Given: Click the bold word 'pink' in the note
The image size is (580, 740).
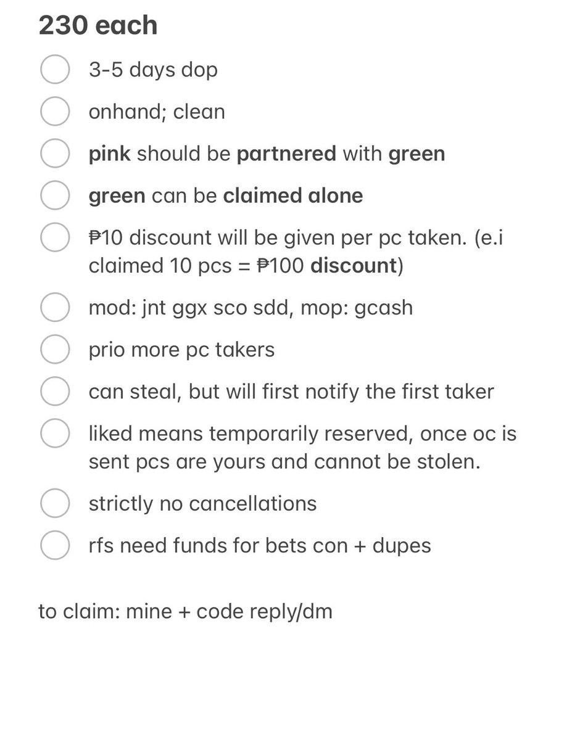Looking at the screenshot, I should point(110,154).
